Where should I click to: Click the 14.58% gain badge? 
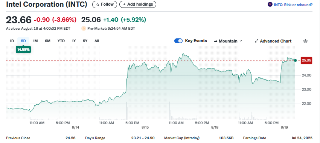(x=23, y=50)
